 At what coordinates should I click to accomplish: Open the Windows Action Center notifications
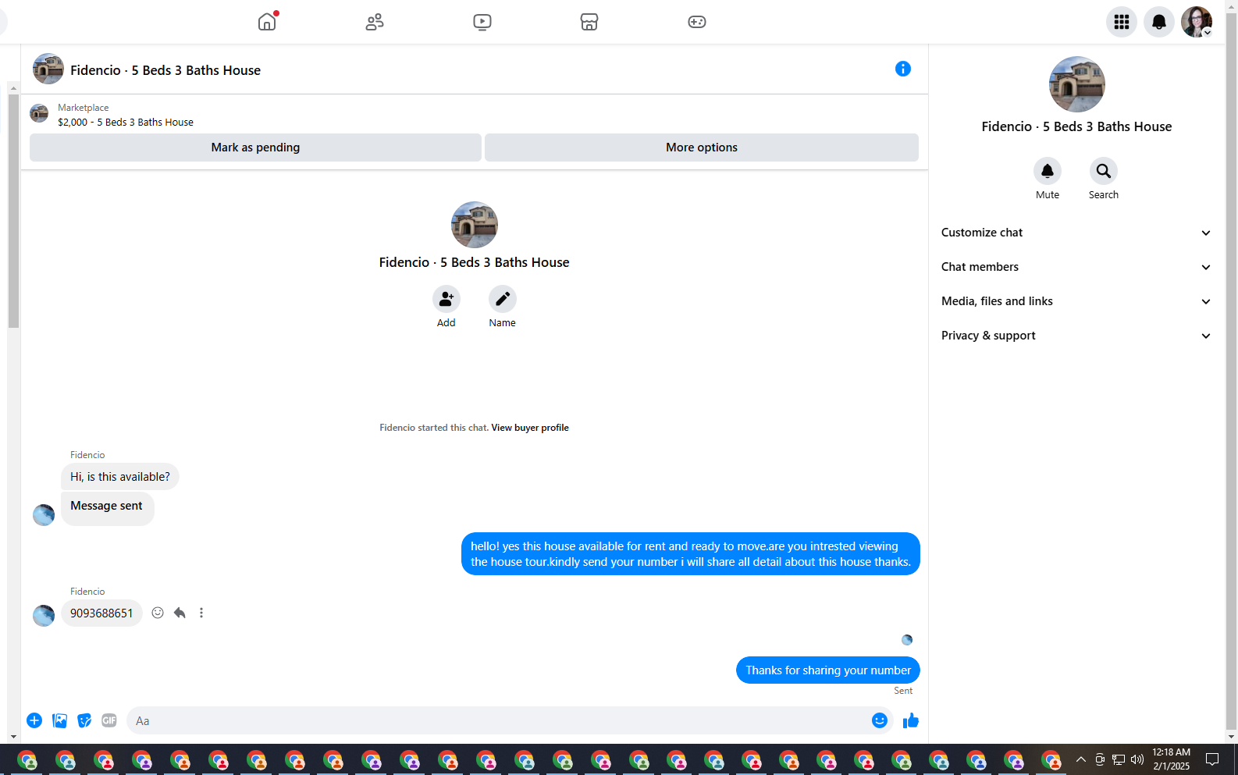pyautogui.click(x=1212, y=759)
